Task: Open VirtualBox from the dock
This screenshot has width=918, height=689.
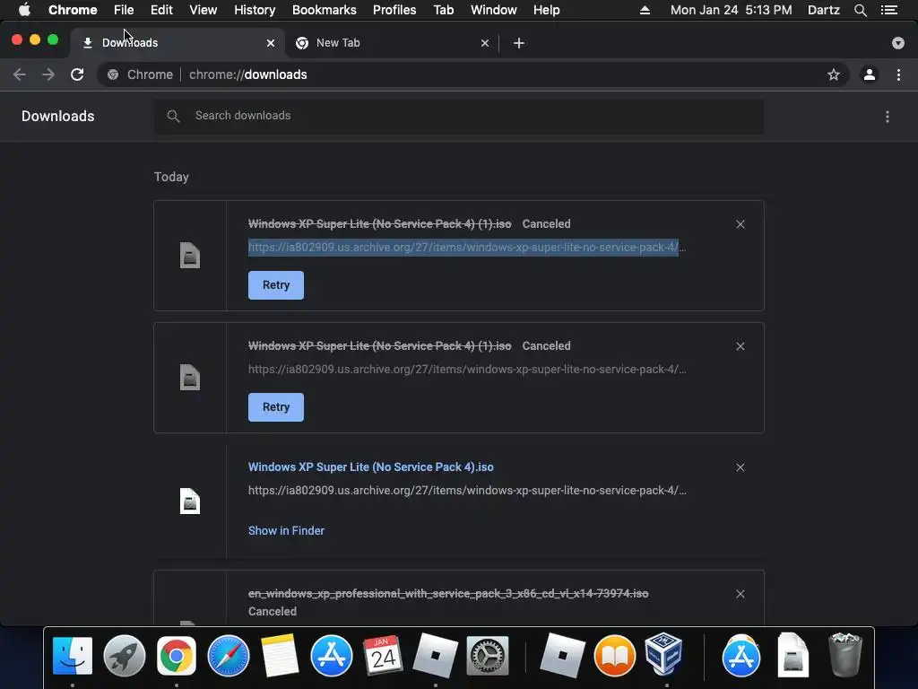Action: pos(664,654)
